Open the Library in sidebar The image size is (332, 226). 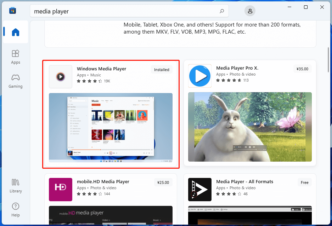pos(16,186)
